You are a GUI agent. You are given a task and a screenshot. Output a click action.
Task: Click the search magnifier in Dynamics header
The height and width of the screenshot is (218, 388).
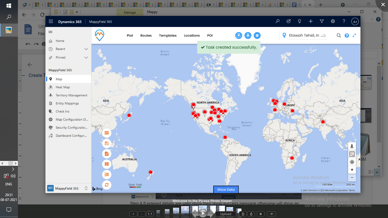(x=278, y=21)
